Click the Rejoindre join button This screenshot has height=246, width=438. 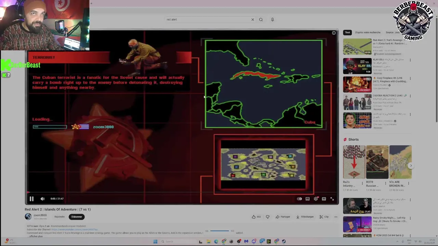click(x=60, y=217)
